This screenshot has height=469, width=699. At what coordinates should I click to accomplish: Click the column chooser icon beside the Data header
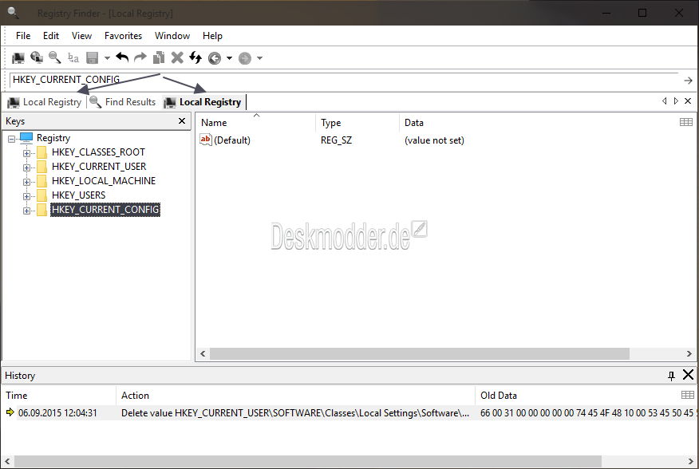pyautogui.click(x=686, y=122)
